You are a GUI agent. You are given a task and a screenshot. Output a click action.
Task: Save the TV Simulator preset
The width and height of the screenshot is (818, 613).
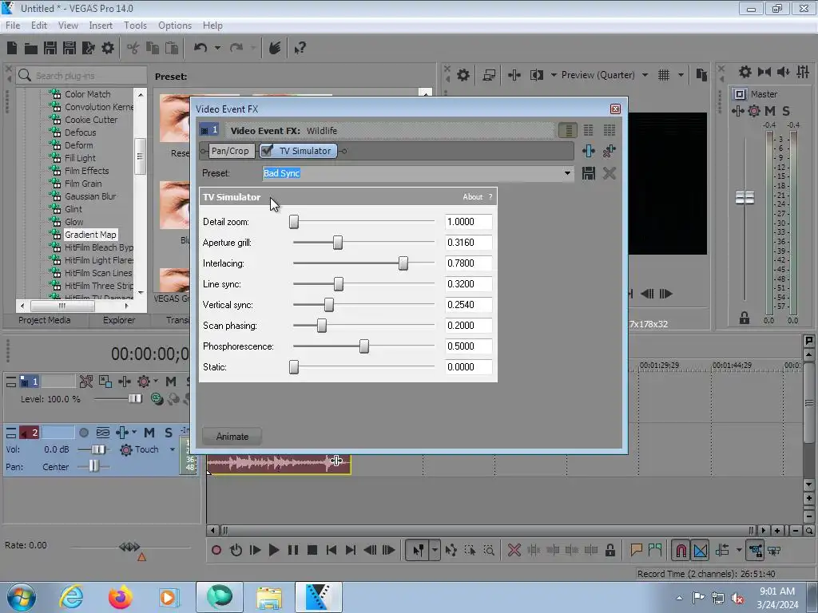tap(589, 173)
